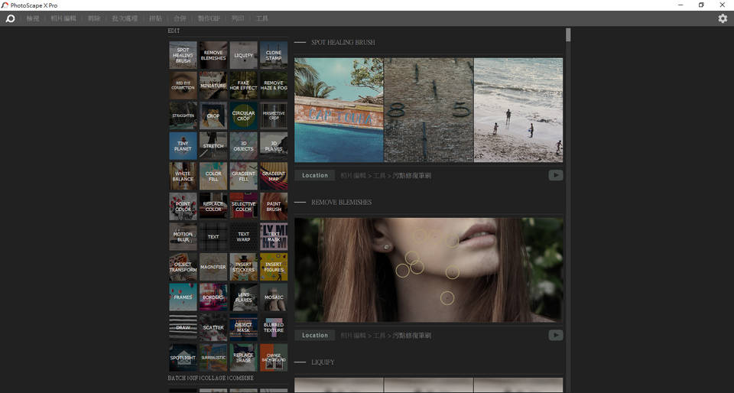Click Location button under Spot Healing image
Image resolution: width=734 pixels, height=393 pixels.
coord(314,175)
